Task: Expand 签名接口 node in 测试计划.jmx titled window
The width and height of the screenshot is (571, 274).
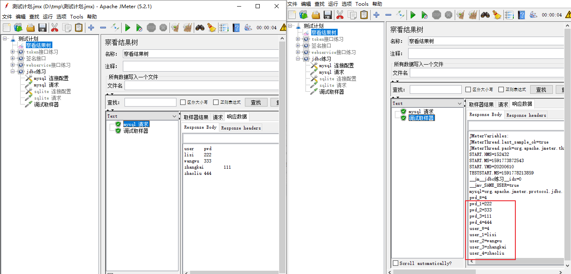Action: (12, 59)
